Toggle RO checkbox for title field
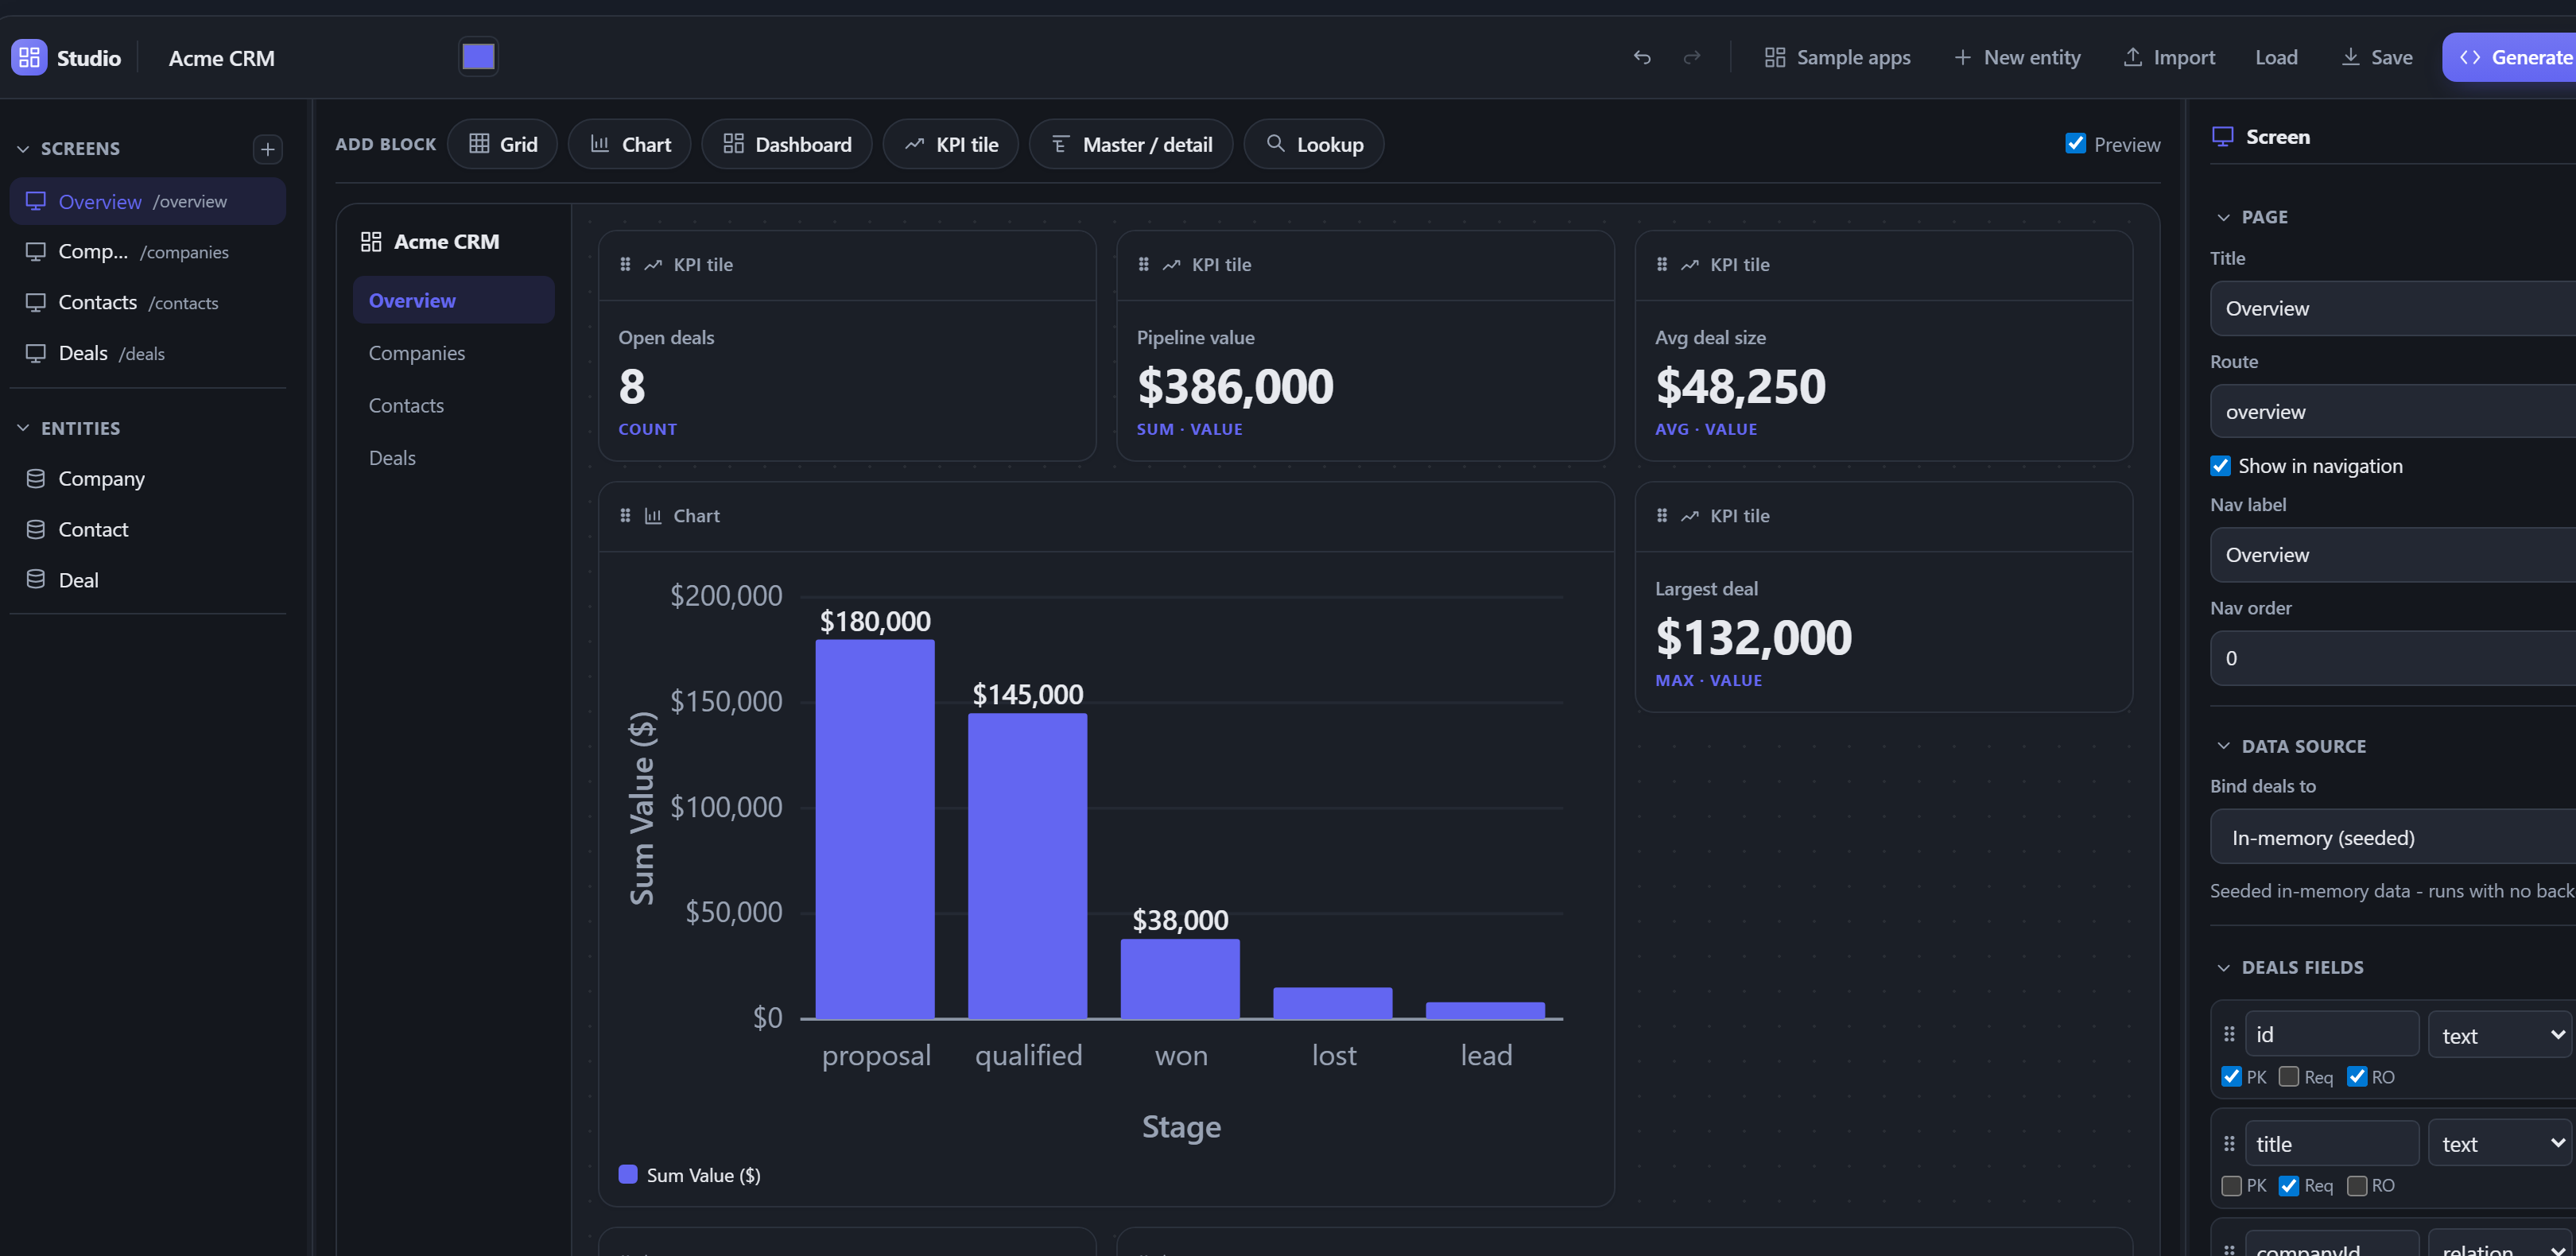The image size is (2576, 1256). click(2357, 1185)
